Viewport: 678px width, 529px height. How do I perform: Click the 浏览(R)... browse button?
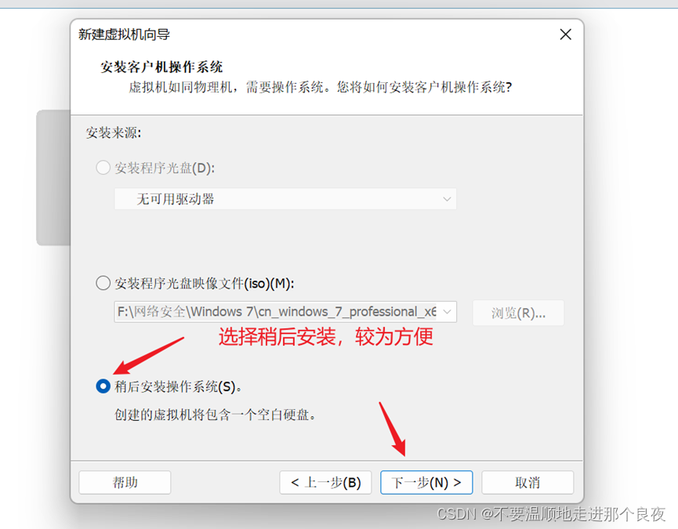[x=518, y=313]
